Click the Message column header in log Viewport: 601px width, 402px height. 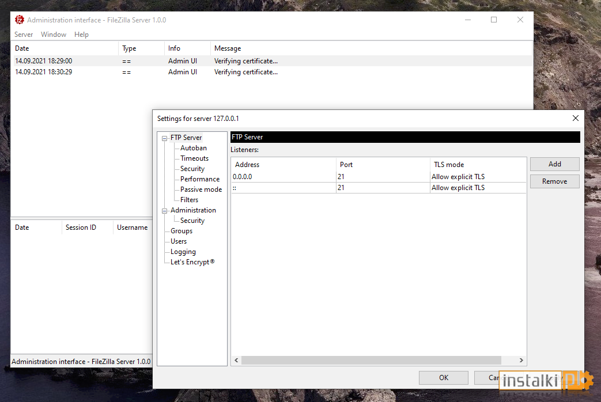(x=372, y=48)
